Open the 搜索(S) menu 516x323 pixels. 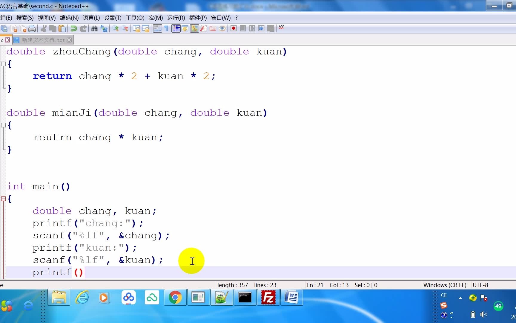pos(25,18)
